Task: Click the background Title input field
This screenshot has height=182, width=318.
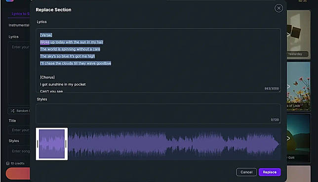Action: tap(19, 130)
